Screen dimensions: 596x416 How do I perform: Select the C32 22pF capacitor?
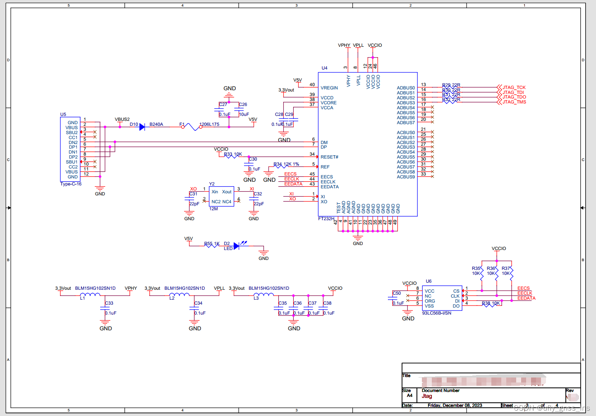(254, 199)
